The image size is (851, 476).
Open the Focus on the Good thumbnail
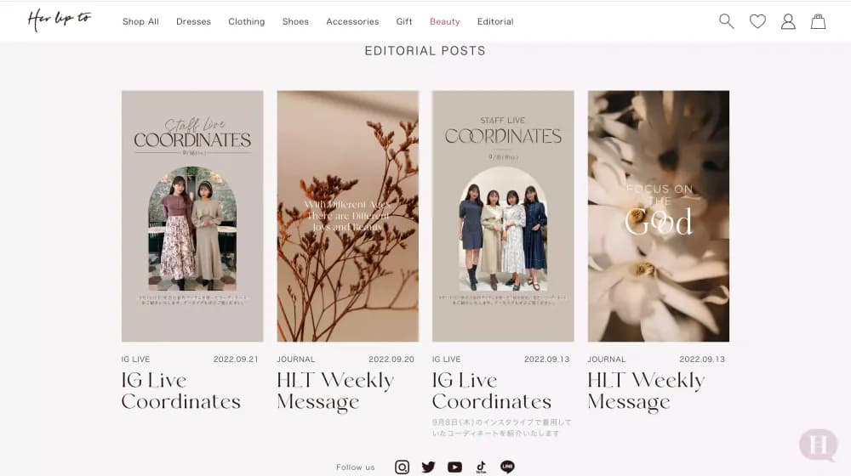659,216
